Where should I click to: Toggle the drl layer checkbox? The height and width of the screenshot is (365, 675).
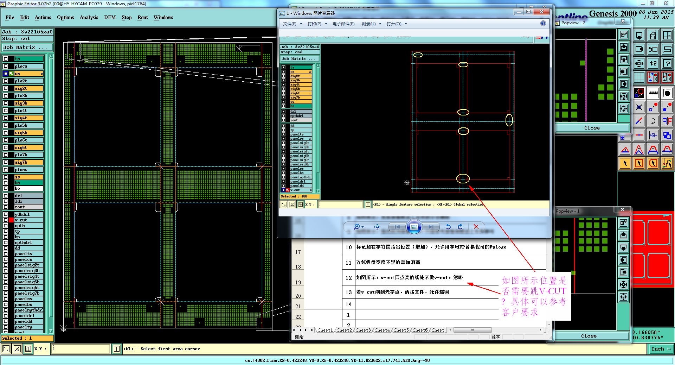[6, 196]
